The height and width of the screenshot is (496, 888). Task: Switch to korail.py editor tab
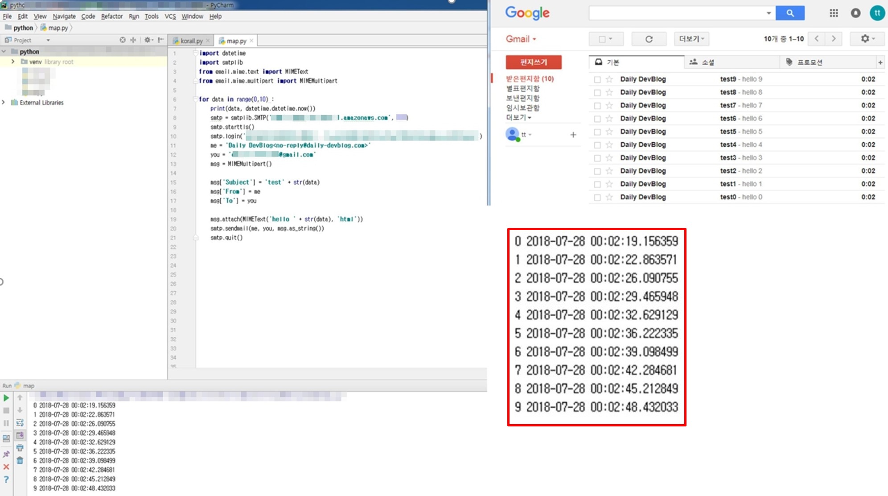pyautogui.click(x=191, y=41)
